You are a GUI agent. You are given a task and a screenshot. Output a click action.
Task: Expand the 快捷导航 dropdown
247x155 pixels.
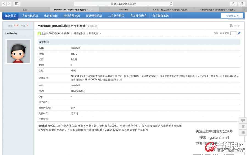(232, 16)
